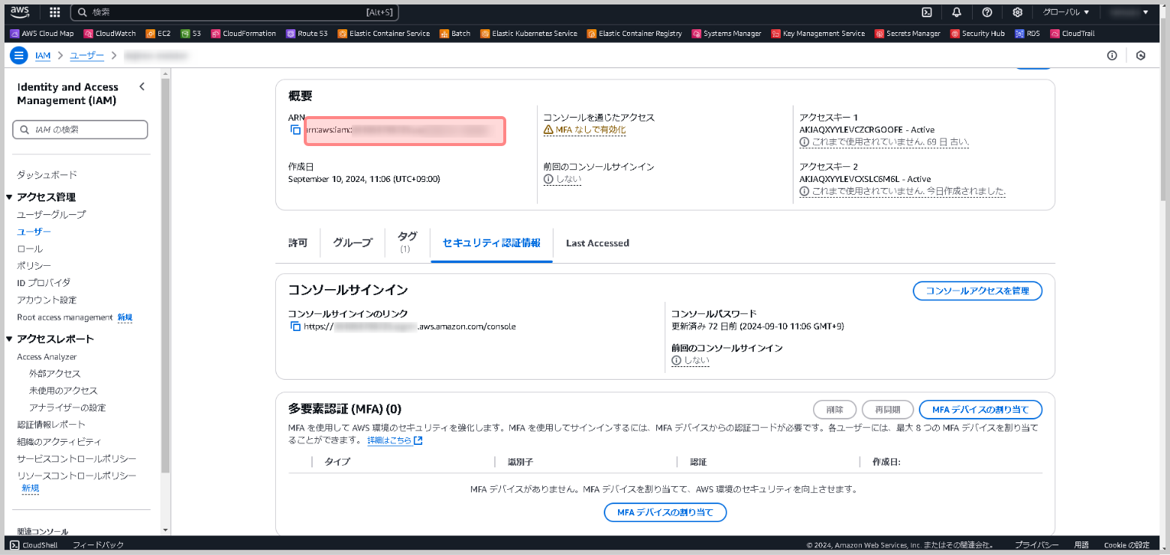
Task: Open AWS Cloud Map favorite
Action: (x=42, y=33)
